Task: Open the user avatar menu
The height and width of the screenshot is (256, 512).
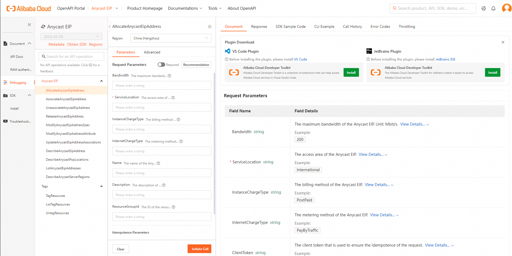Action: point(506,8)
